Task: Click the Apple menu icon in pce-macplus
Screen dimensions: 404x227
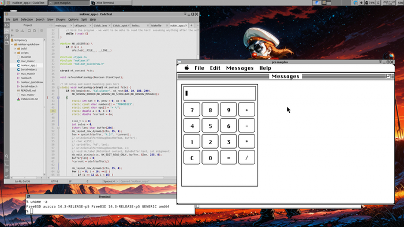Action: pos(187,67)
